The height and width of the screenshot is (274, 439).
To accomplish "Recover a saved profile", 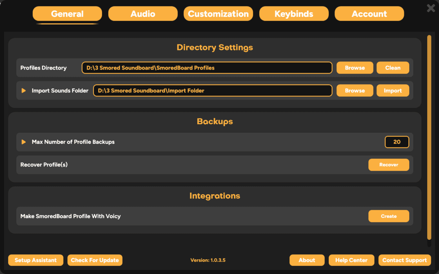I will point(388,165).
